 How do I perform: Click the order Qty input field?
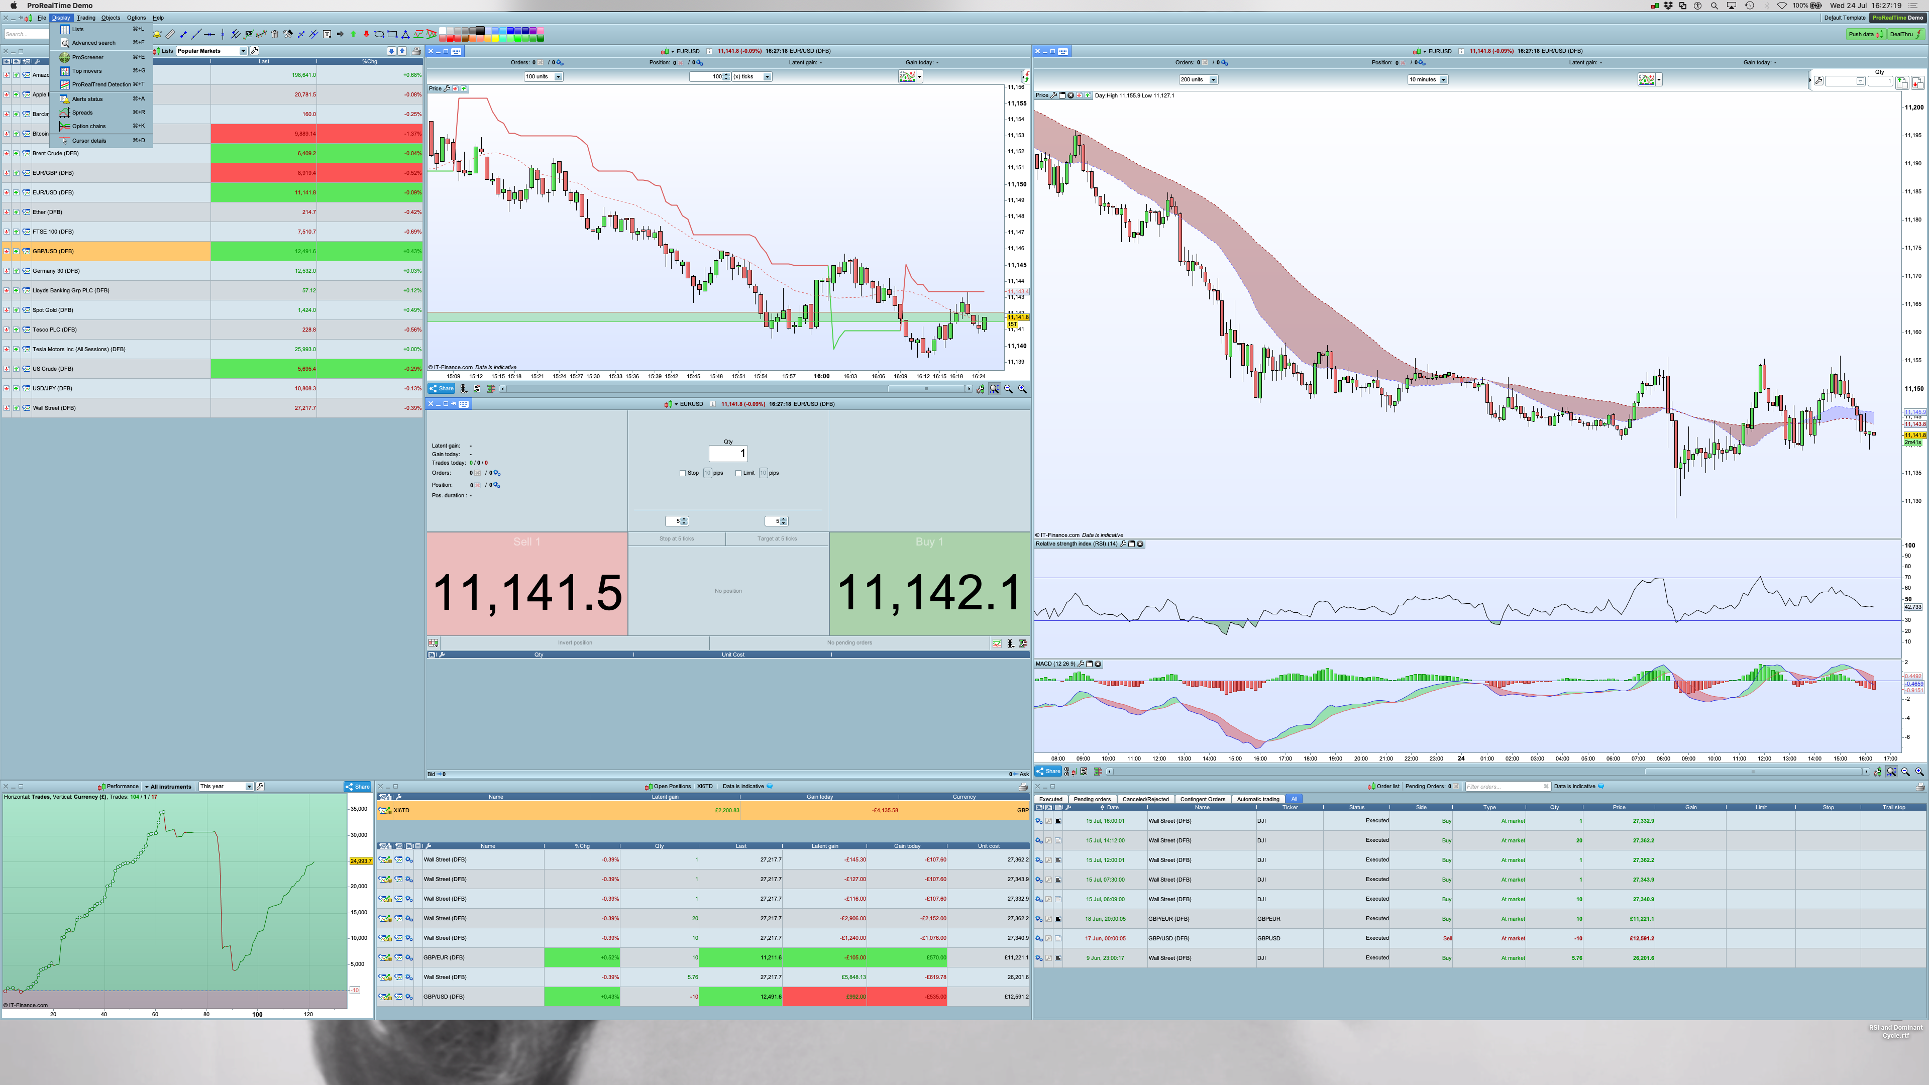point(728,453)
